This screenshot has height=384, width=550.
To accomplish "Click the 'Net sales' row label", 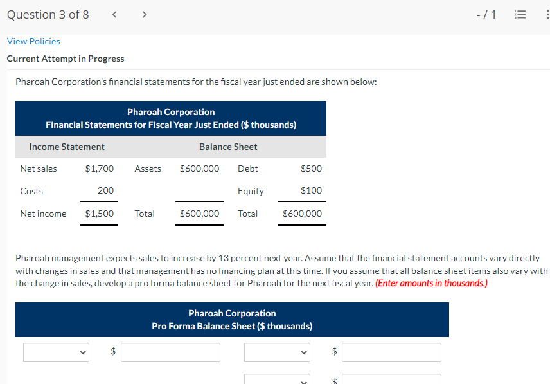I will [39, 169].
